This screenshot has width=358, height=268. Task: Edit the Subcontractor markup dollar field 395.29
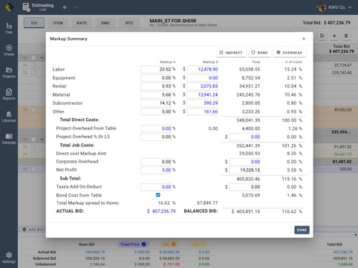[203, 103]
